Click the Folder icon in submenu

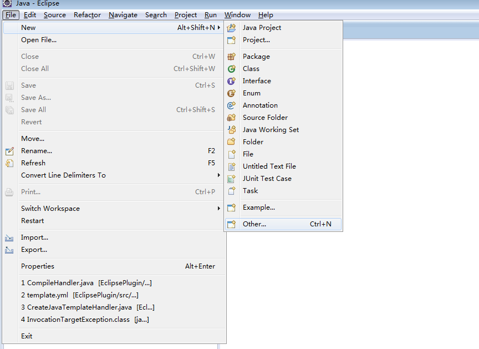pos(232,142)
